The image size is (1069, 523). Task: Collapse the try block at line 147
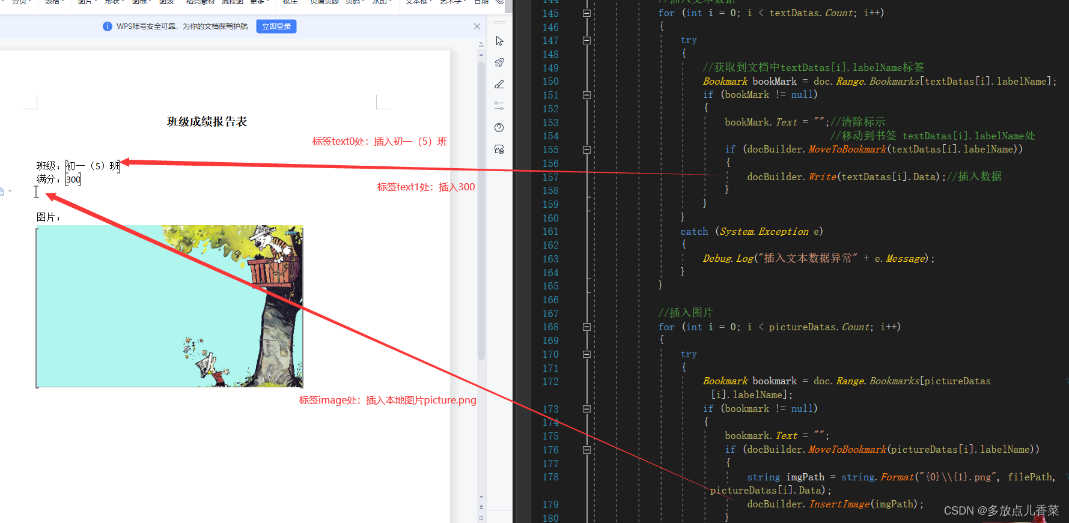[x=586, y=40]
